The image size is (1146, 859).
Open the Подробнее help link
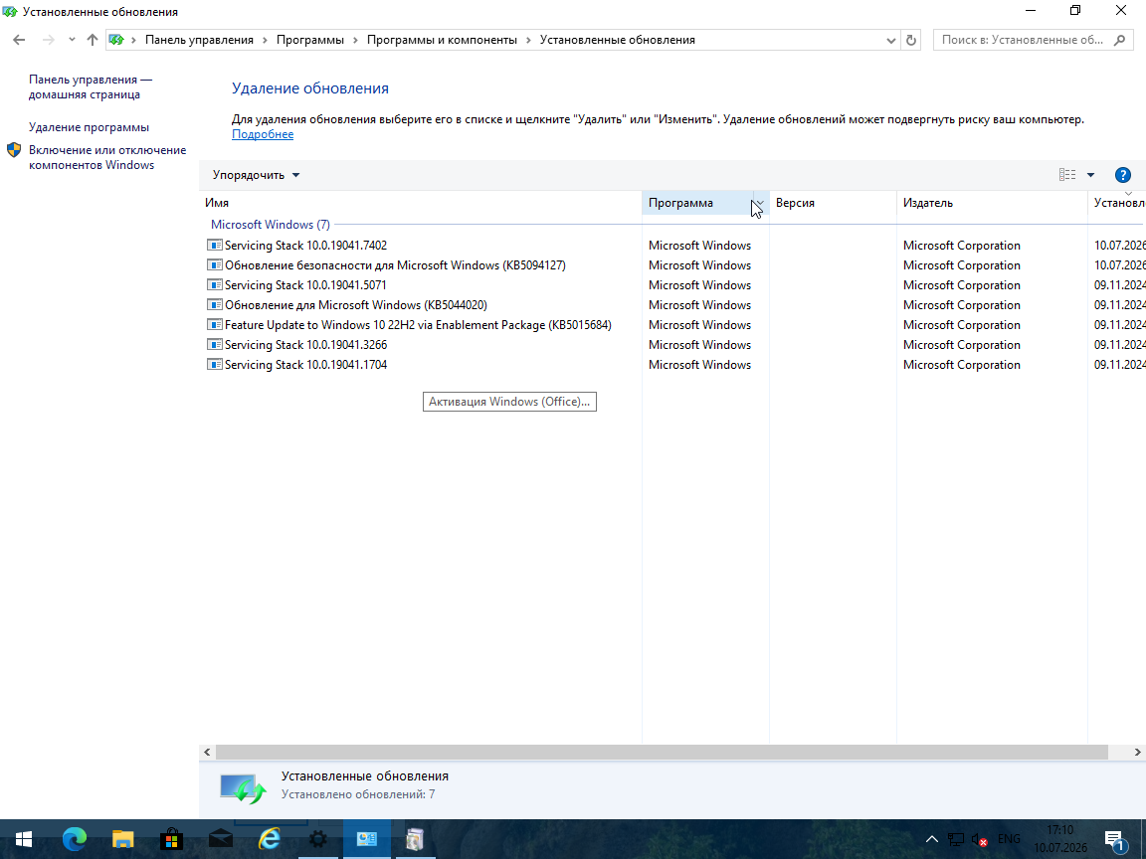tap(263, 134)
